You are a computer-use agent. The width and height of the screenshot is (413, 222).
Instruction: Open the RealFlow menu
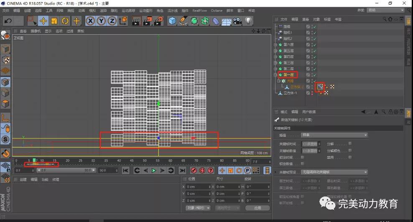199,10
